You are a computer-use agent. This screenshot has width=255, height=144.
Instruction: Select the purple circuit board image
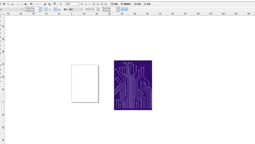(x=133, y=85)
